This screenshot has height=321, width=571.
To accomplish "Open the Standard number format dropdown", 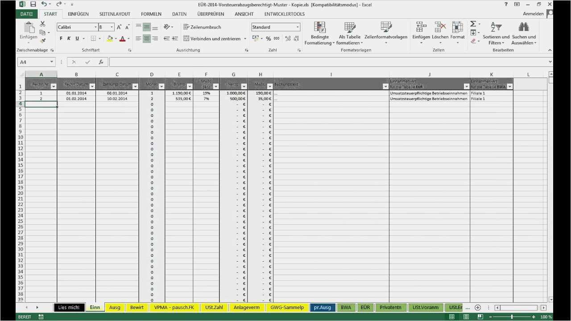I will click(x=298, y=27).
